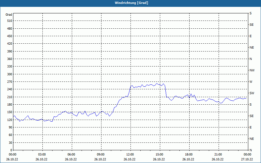261x163 pixels.
Task: Click the 15:00 time label
Action: 160,154
